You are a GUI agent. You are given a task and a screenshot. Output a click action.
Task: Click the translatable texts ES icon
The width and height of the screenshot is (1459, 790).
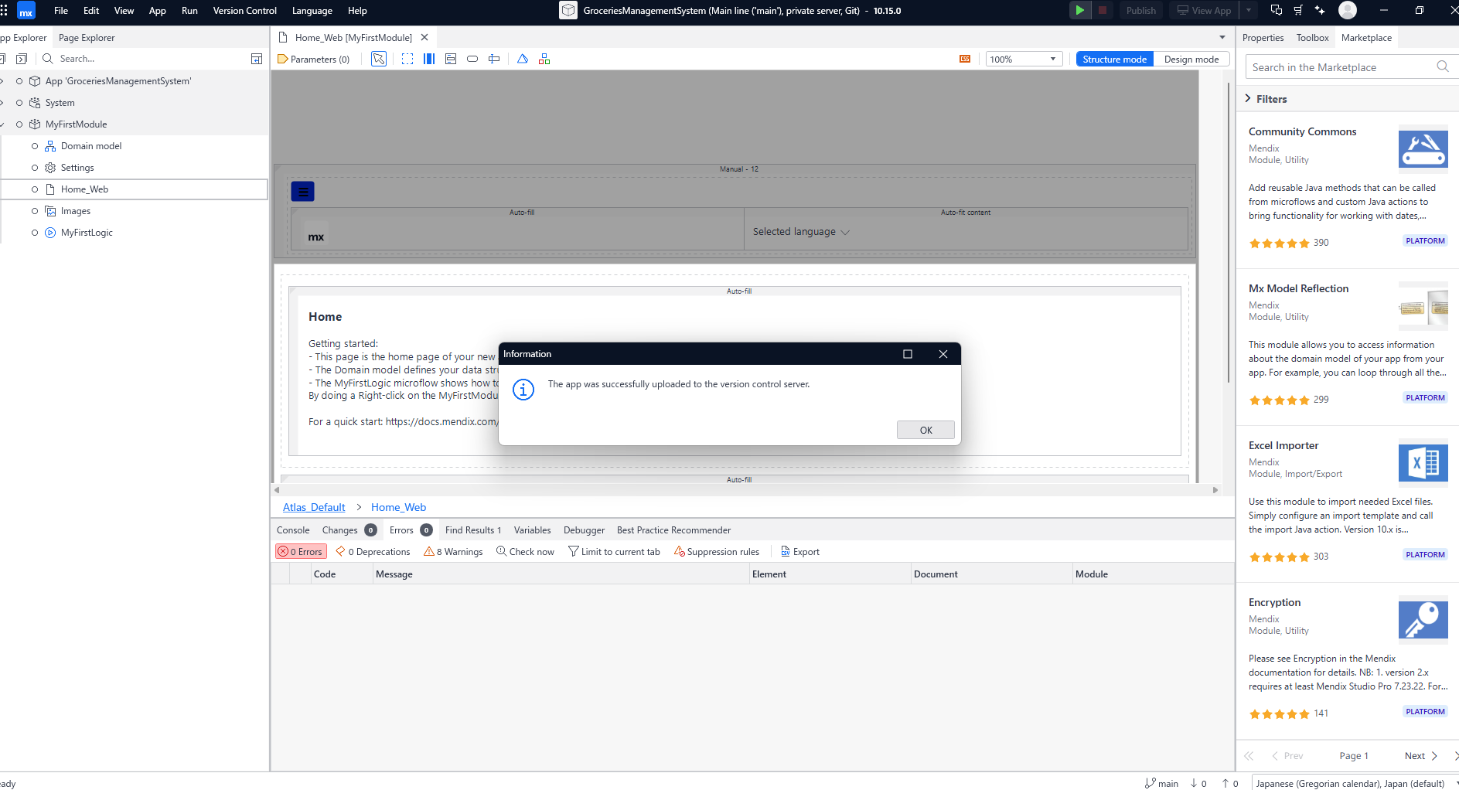964,58
